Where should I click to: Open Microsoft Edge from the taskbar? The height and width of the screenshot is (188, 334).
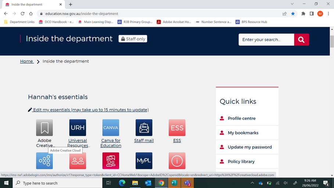click(x=122, y=183)
